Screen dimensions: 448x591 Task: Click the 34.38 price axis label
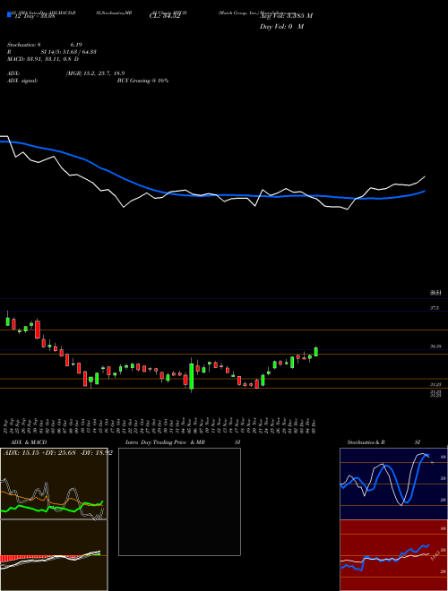click(435, 346)
